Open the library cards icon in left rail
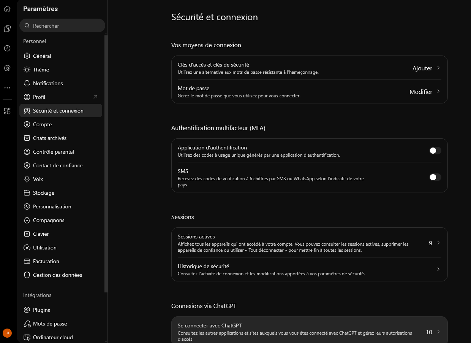 (7, 29)
